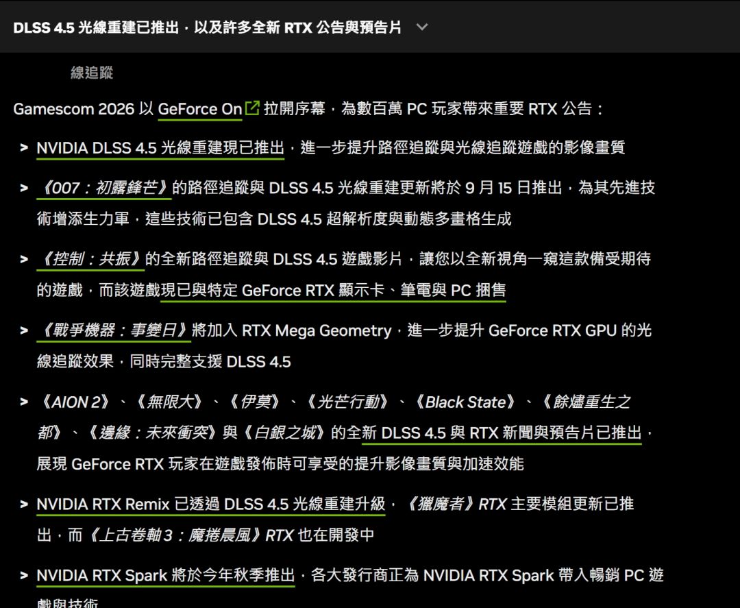Viewport: 740px width, 608px height.
Task: Click the 《伊莫》 game title text
Action: (256, 402)
